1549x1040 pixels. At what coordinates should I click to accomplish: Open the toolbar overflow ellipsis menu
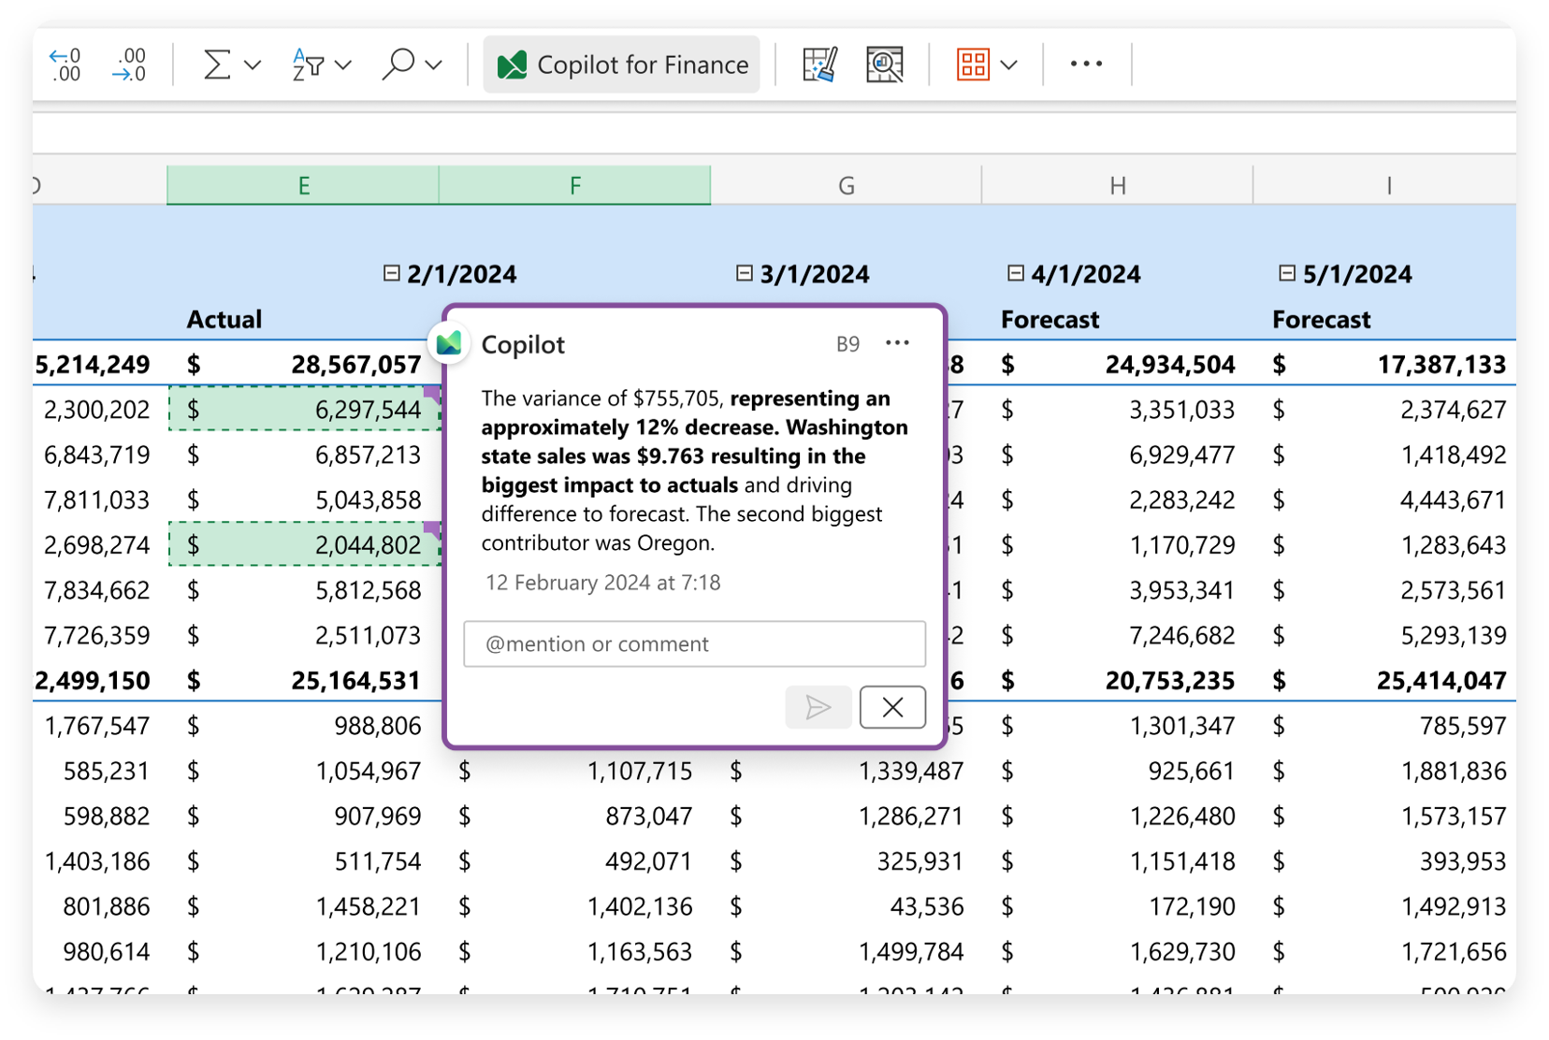click(x=1086, y=65)
